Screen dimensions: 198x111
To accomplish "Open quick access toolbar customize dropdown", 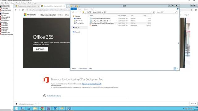I will pos(80,6).
